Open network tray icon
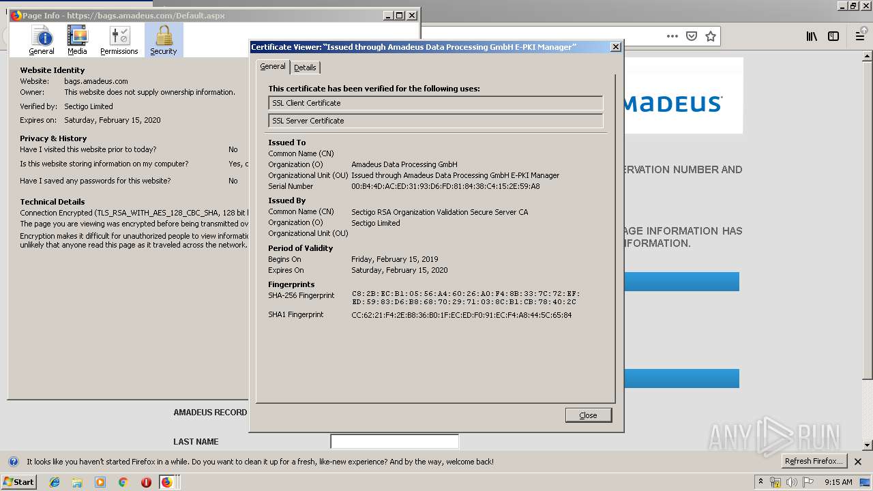 coord(775,482)
